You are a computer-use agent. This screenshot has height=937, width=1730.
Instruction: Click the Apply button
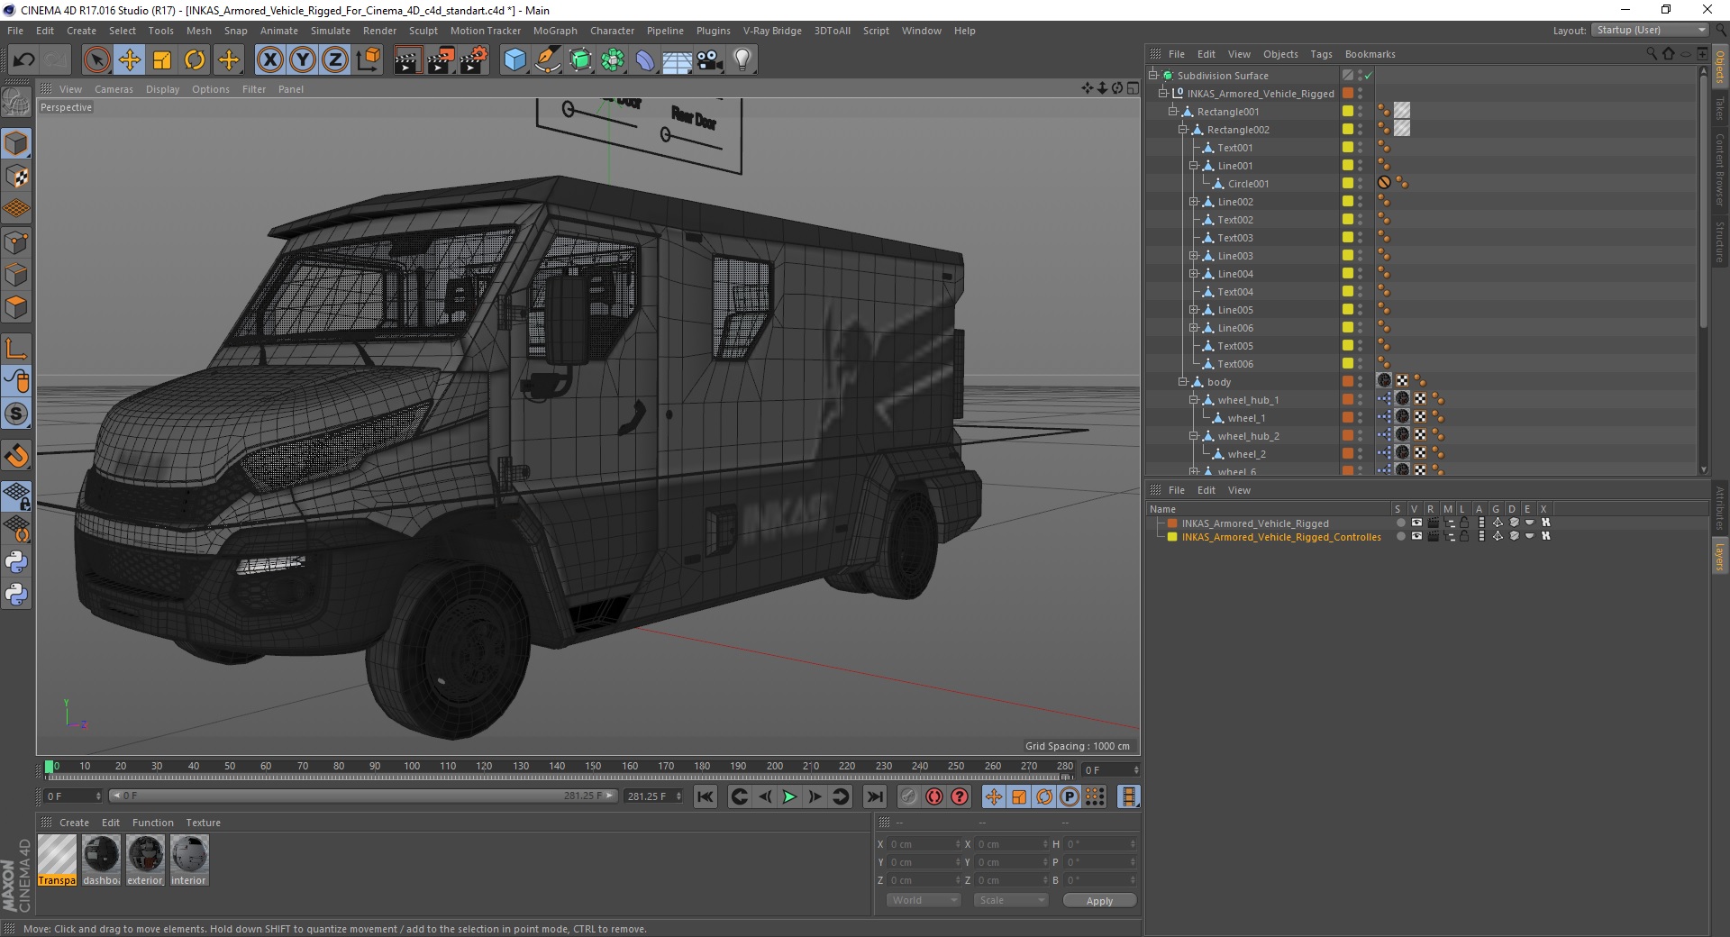tap(1099, 900)
